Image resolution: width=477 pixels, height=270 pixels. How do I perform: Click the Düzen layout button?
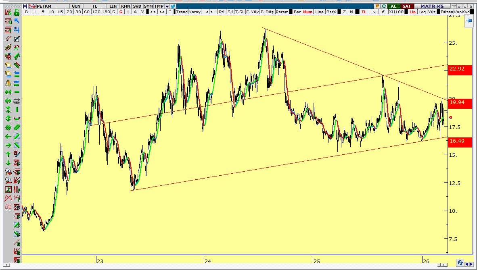point(447,12)
